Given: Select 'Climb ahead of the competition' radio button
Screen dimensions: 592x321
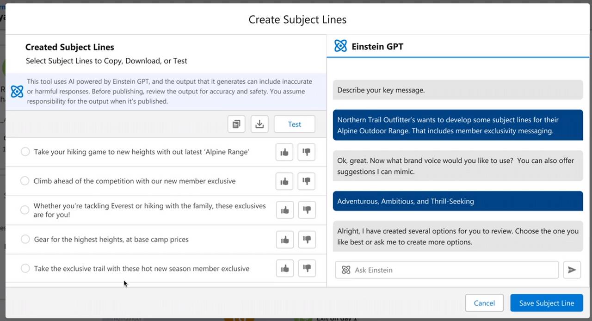Looking at the screenshot, I should (25, 181).
